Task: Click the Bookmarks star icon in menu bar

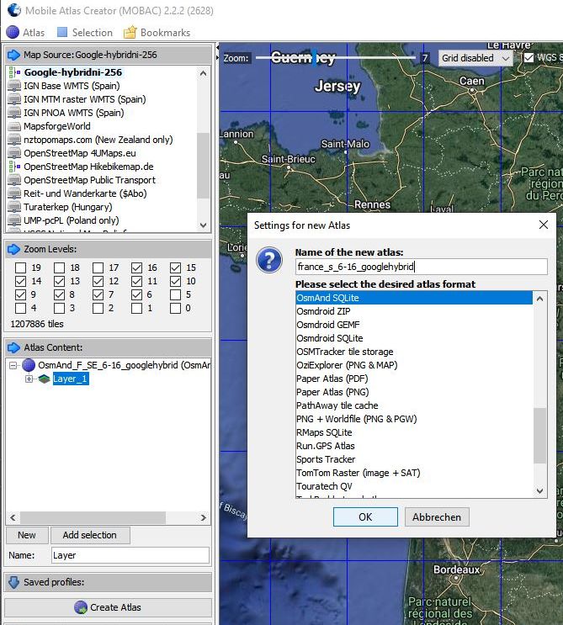Action: pyautogui.click(x=130, y=33)
